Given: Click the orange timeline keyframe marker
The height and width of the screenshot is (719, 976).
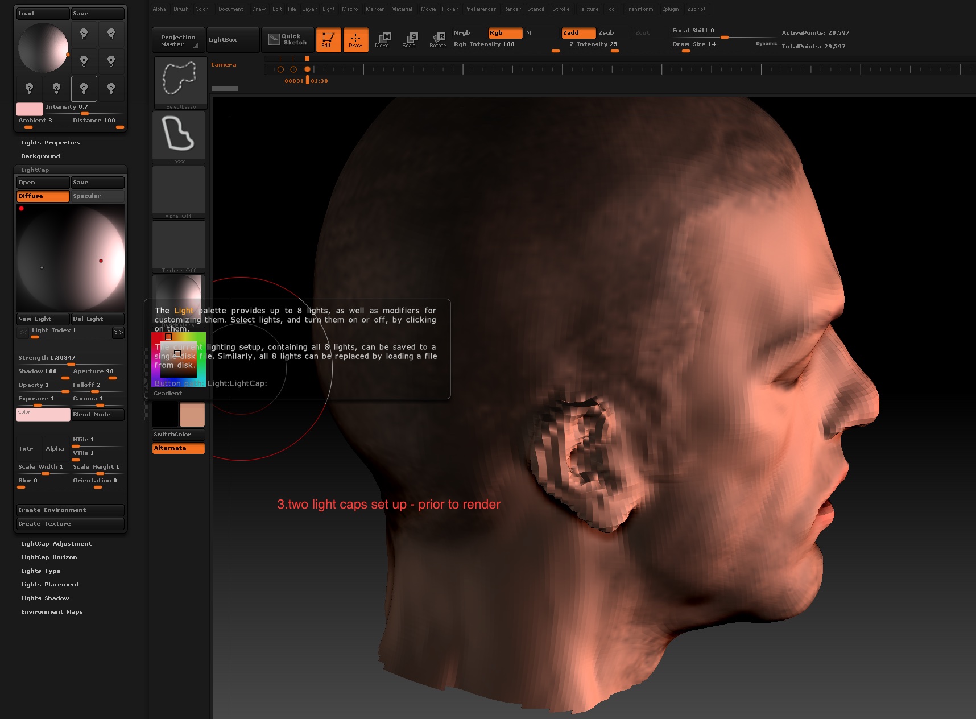Looking at the screenshot, I should [307, 69].
